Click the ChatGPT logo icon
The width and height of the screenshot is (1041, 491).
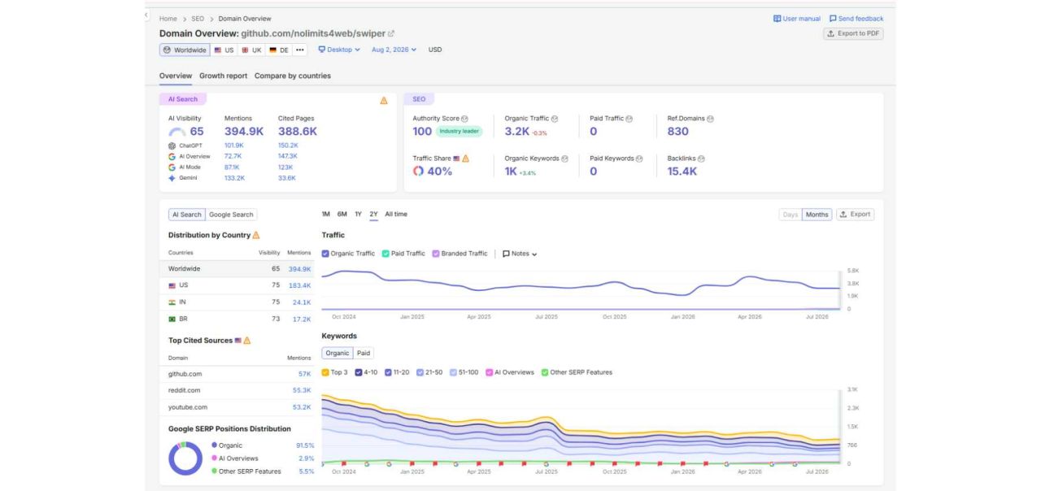[x=172, y=146]
